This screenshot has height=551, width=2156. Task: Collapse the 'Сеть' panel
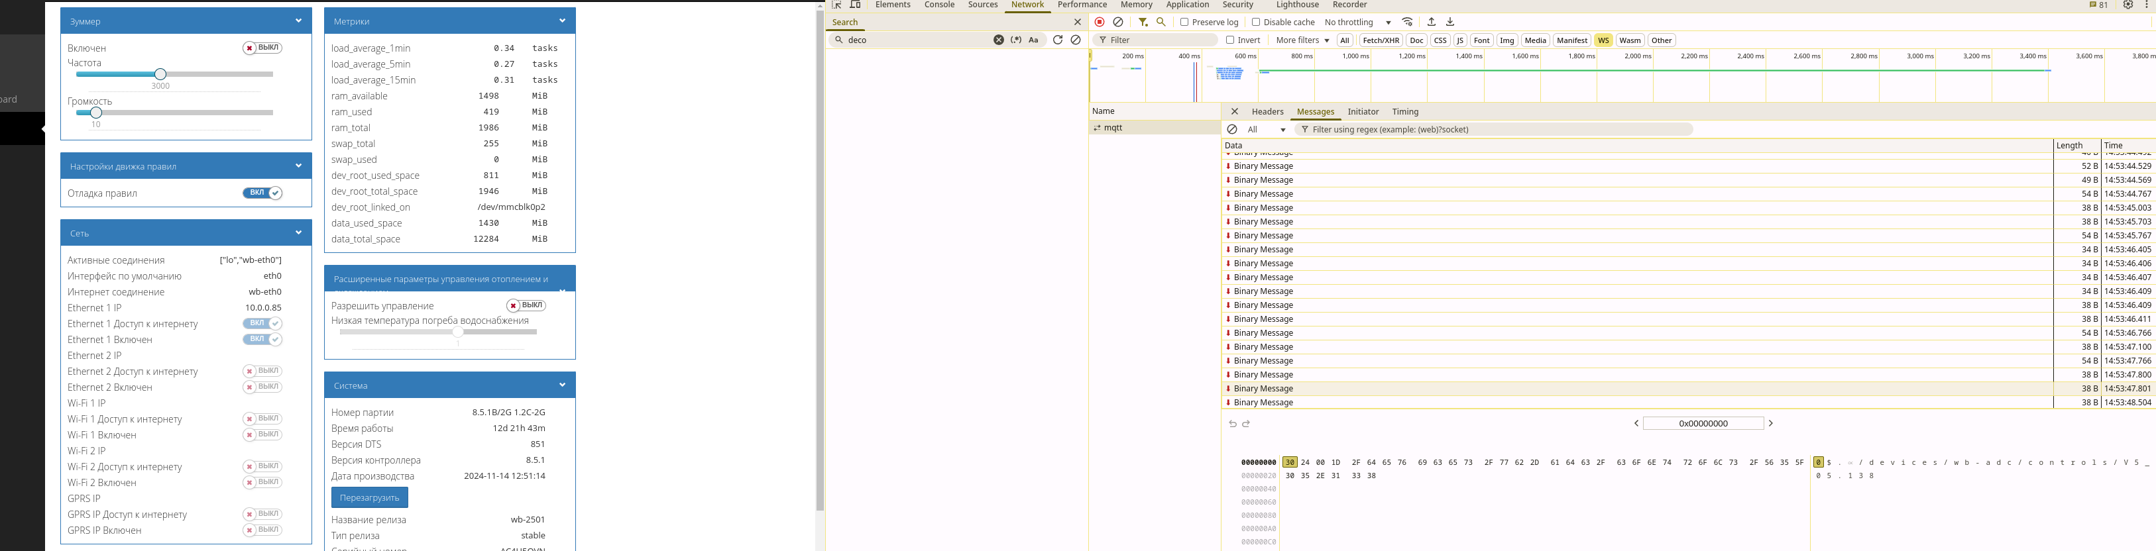pos(299,232)
